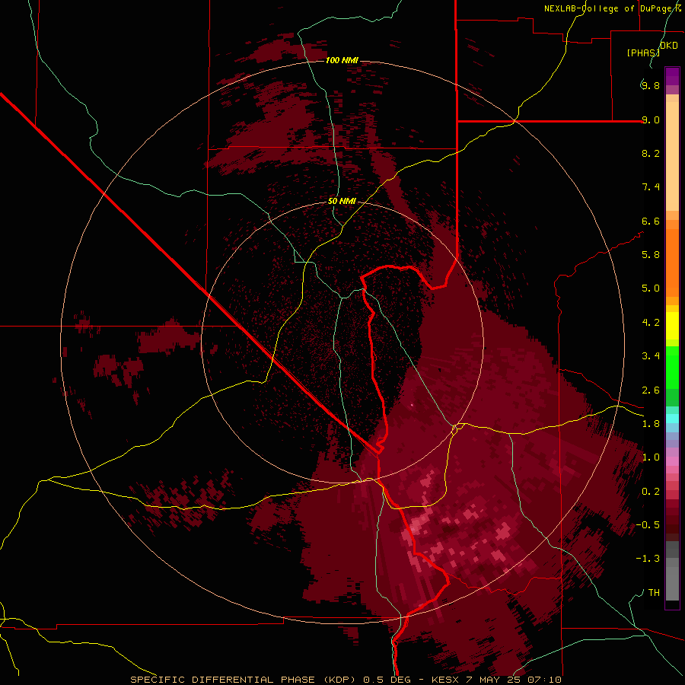685x685 pixels.
Task: Click the 8.2 value on the color scale
Action: tap(651, 153)
